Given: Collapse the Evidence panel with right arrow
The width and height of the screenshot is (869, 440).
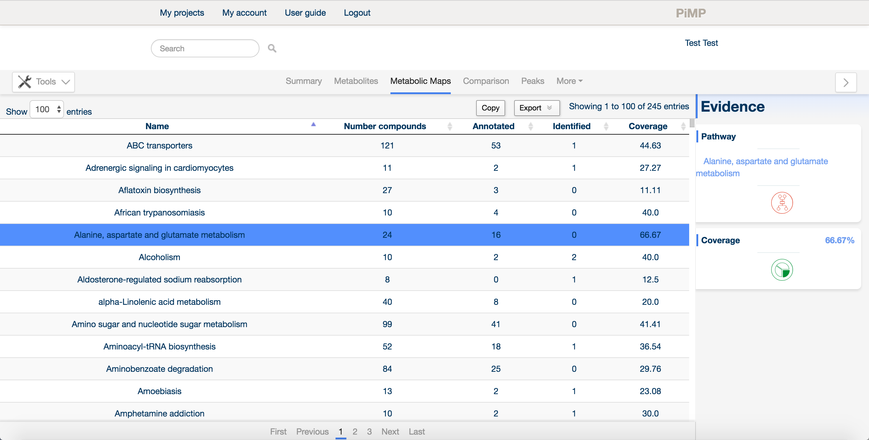Looking at the screenshot, I should point(845,82).
